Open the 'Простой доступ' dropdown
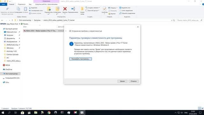 (x=92, y=11)
